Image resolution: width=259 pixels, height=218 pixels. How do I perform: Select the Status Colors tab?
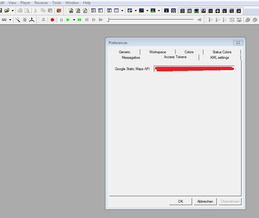[x=222, y=52]
